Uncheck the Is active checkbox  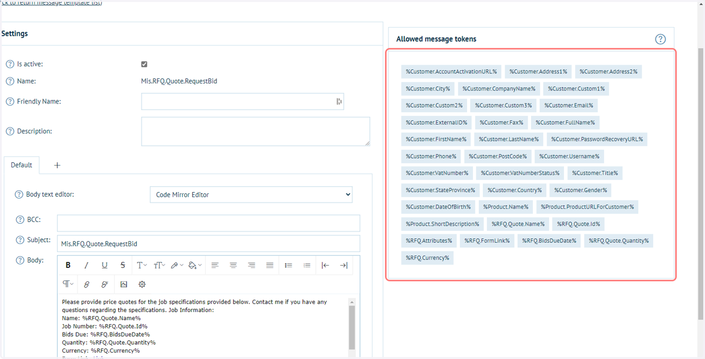pos(145,64)
